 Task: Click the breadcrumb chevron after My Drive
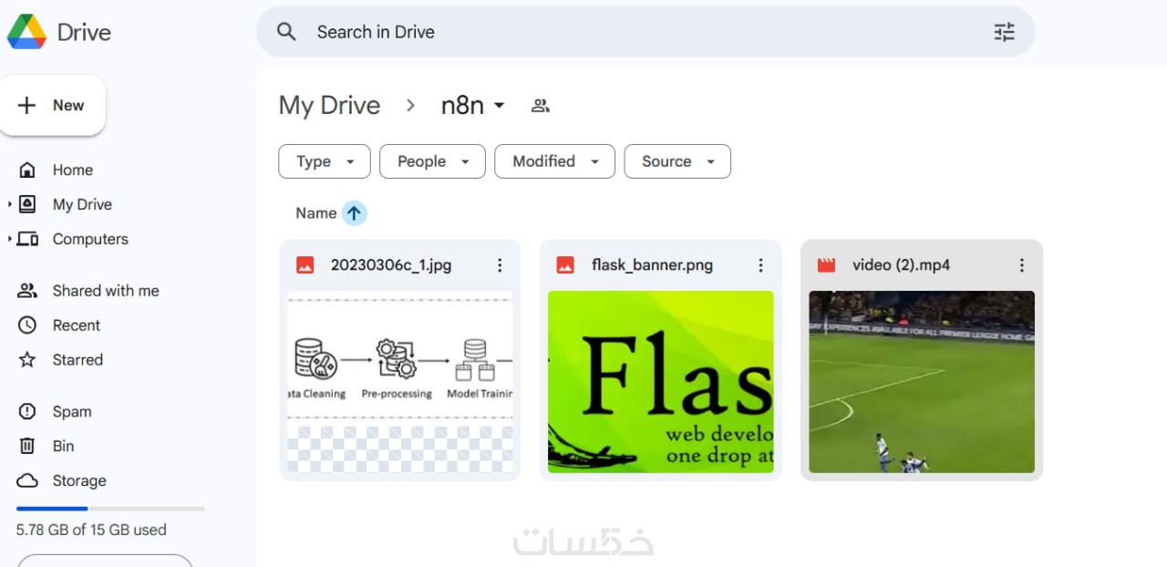pos(411,106)
